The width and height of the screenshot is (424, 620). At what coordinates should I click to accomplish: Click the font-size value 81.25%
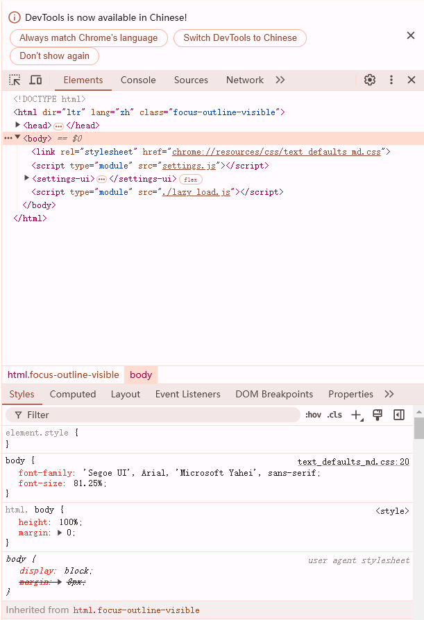click(88, 483)
